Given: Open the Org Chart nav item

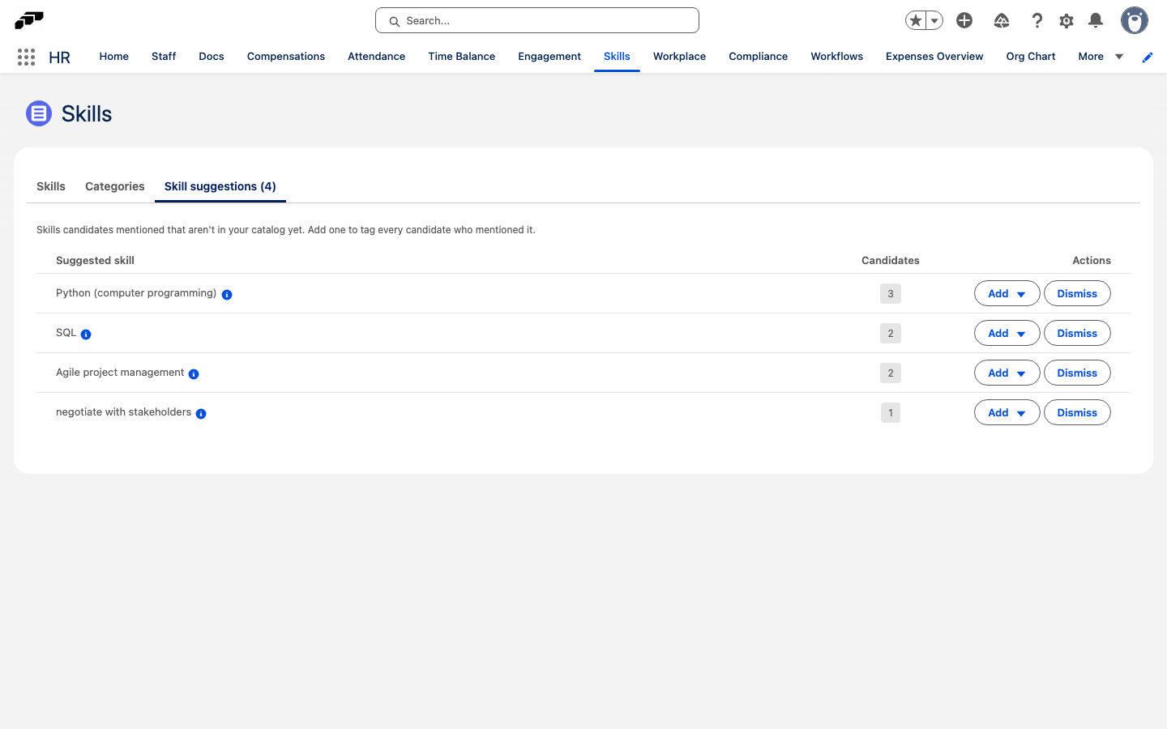Looking at the screenshot, I should (x=1031, y=57).
